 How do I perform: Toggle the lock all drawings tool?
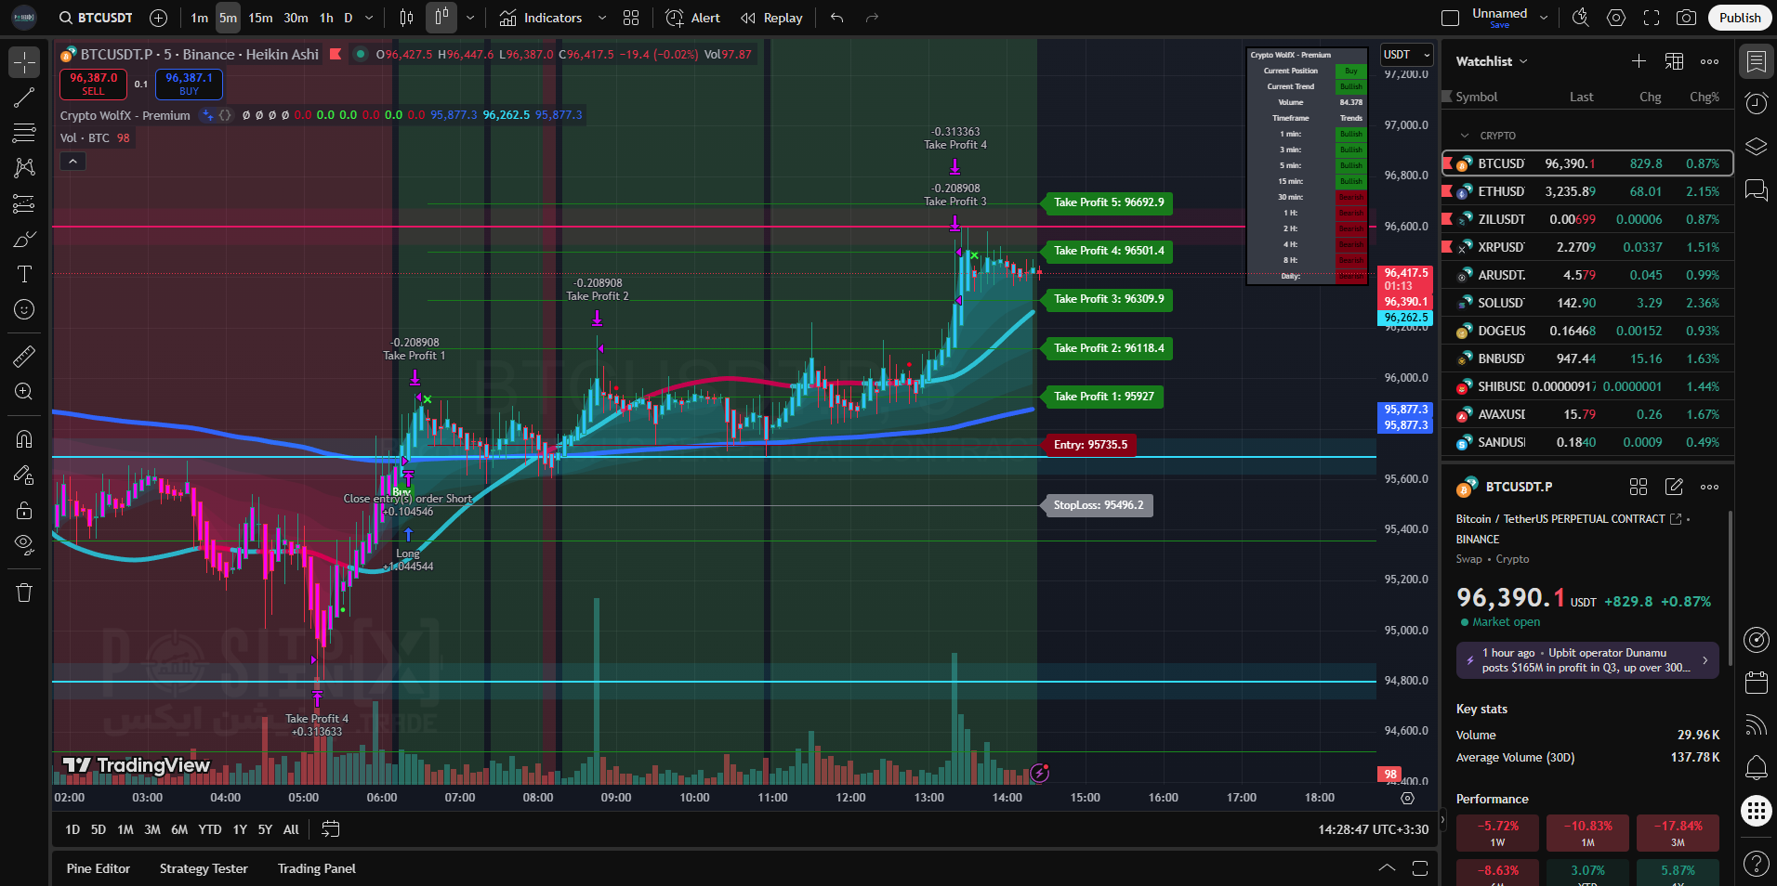coord(24,510)
